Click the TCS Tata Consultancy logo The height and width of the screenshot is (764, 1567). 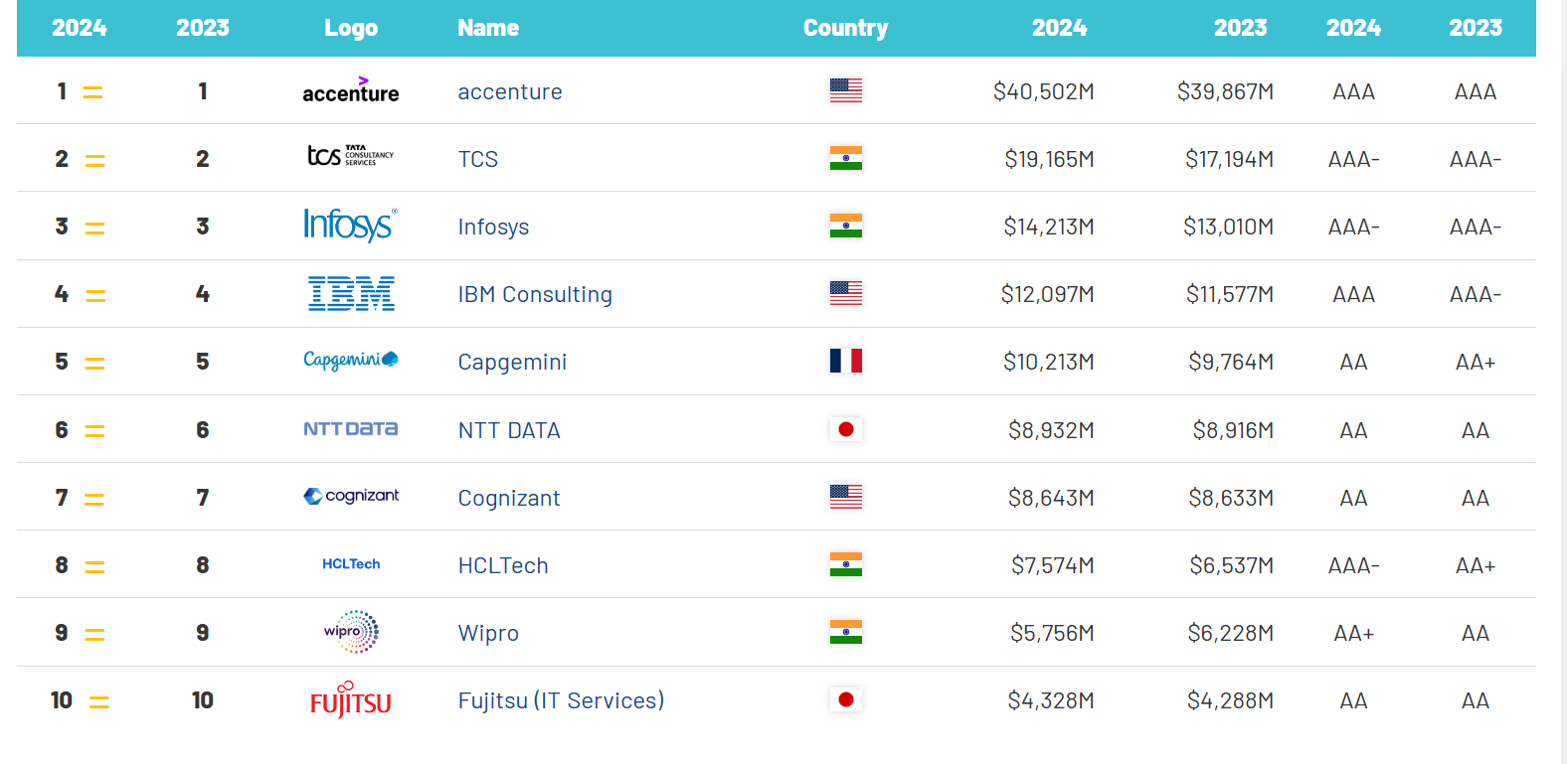click(x=350, y=156)
